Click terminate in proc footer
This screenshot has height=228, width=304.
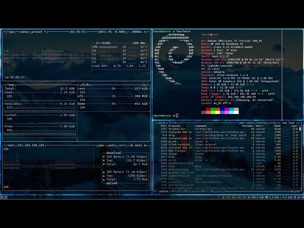(194, 191)
